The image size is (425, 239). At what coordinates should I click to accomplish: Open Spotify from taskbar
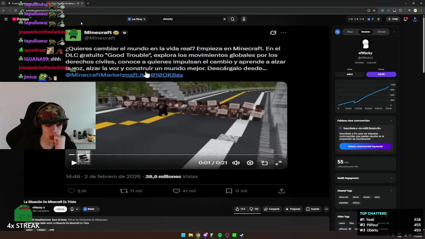point(220,235)
